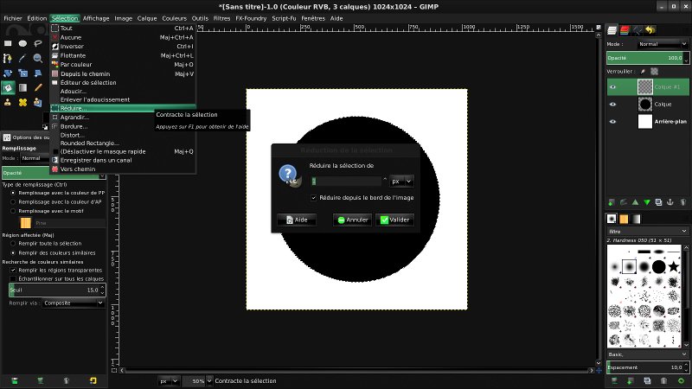Select the Ellipse Select tool
The image size is (692, 389).
coord(23,43)
